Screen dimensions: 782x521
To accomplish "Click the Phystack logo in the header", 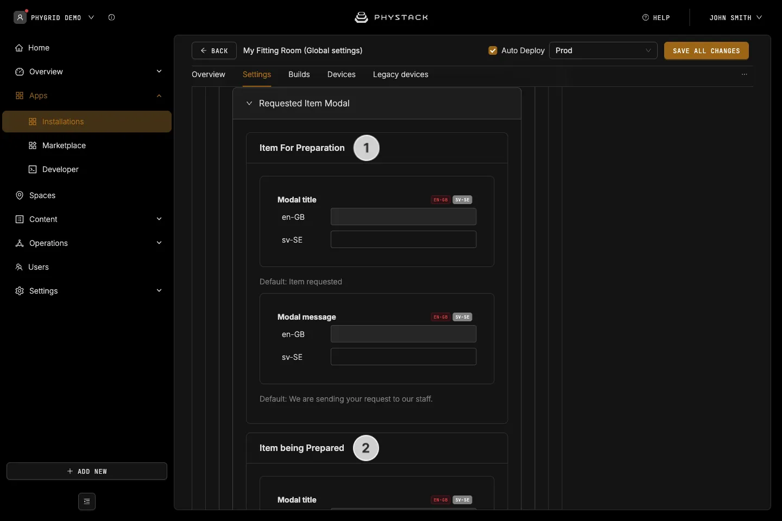I will (x=391, y=17).
